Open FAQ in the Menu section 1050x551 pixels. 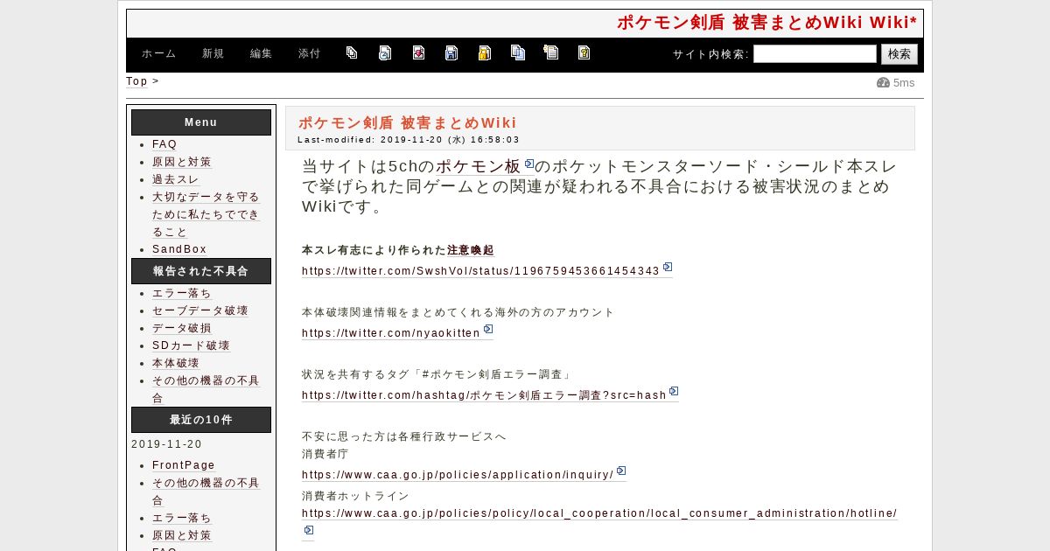164,144
